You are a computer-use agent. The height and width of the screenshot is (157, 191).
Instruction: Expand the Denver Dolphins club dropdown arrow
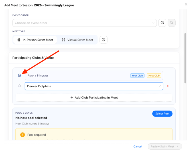pos(160,86)
